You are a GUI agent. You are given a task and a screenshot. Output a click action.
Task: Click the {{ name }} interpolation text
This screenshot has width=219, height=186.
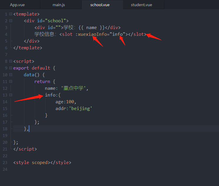[x=92, y=28]
